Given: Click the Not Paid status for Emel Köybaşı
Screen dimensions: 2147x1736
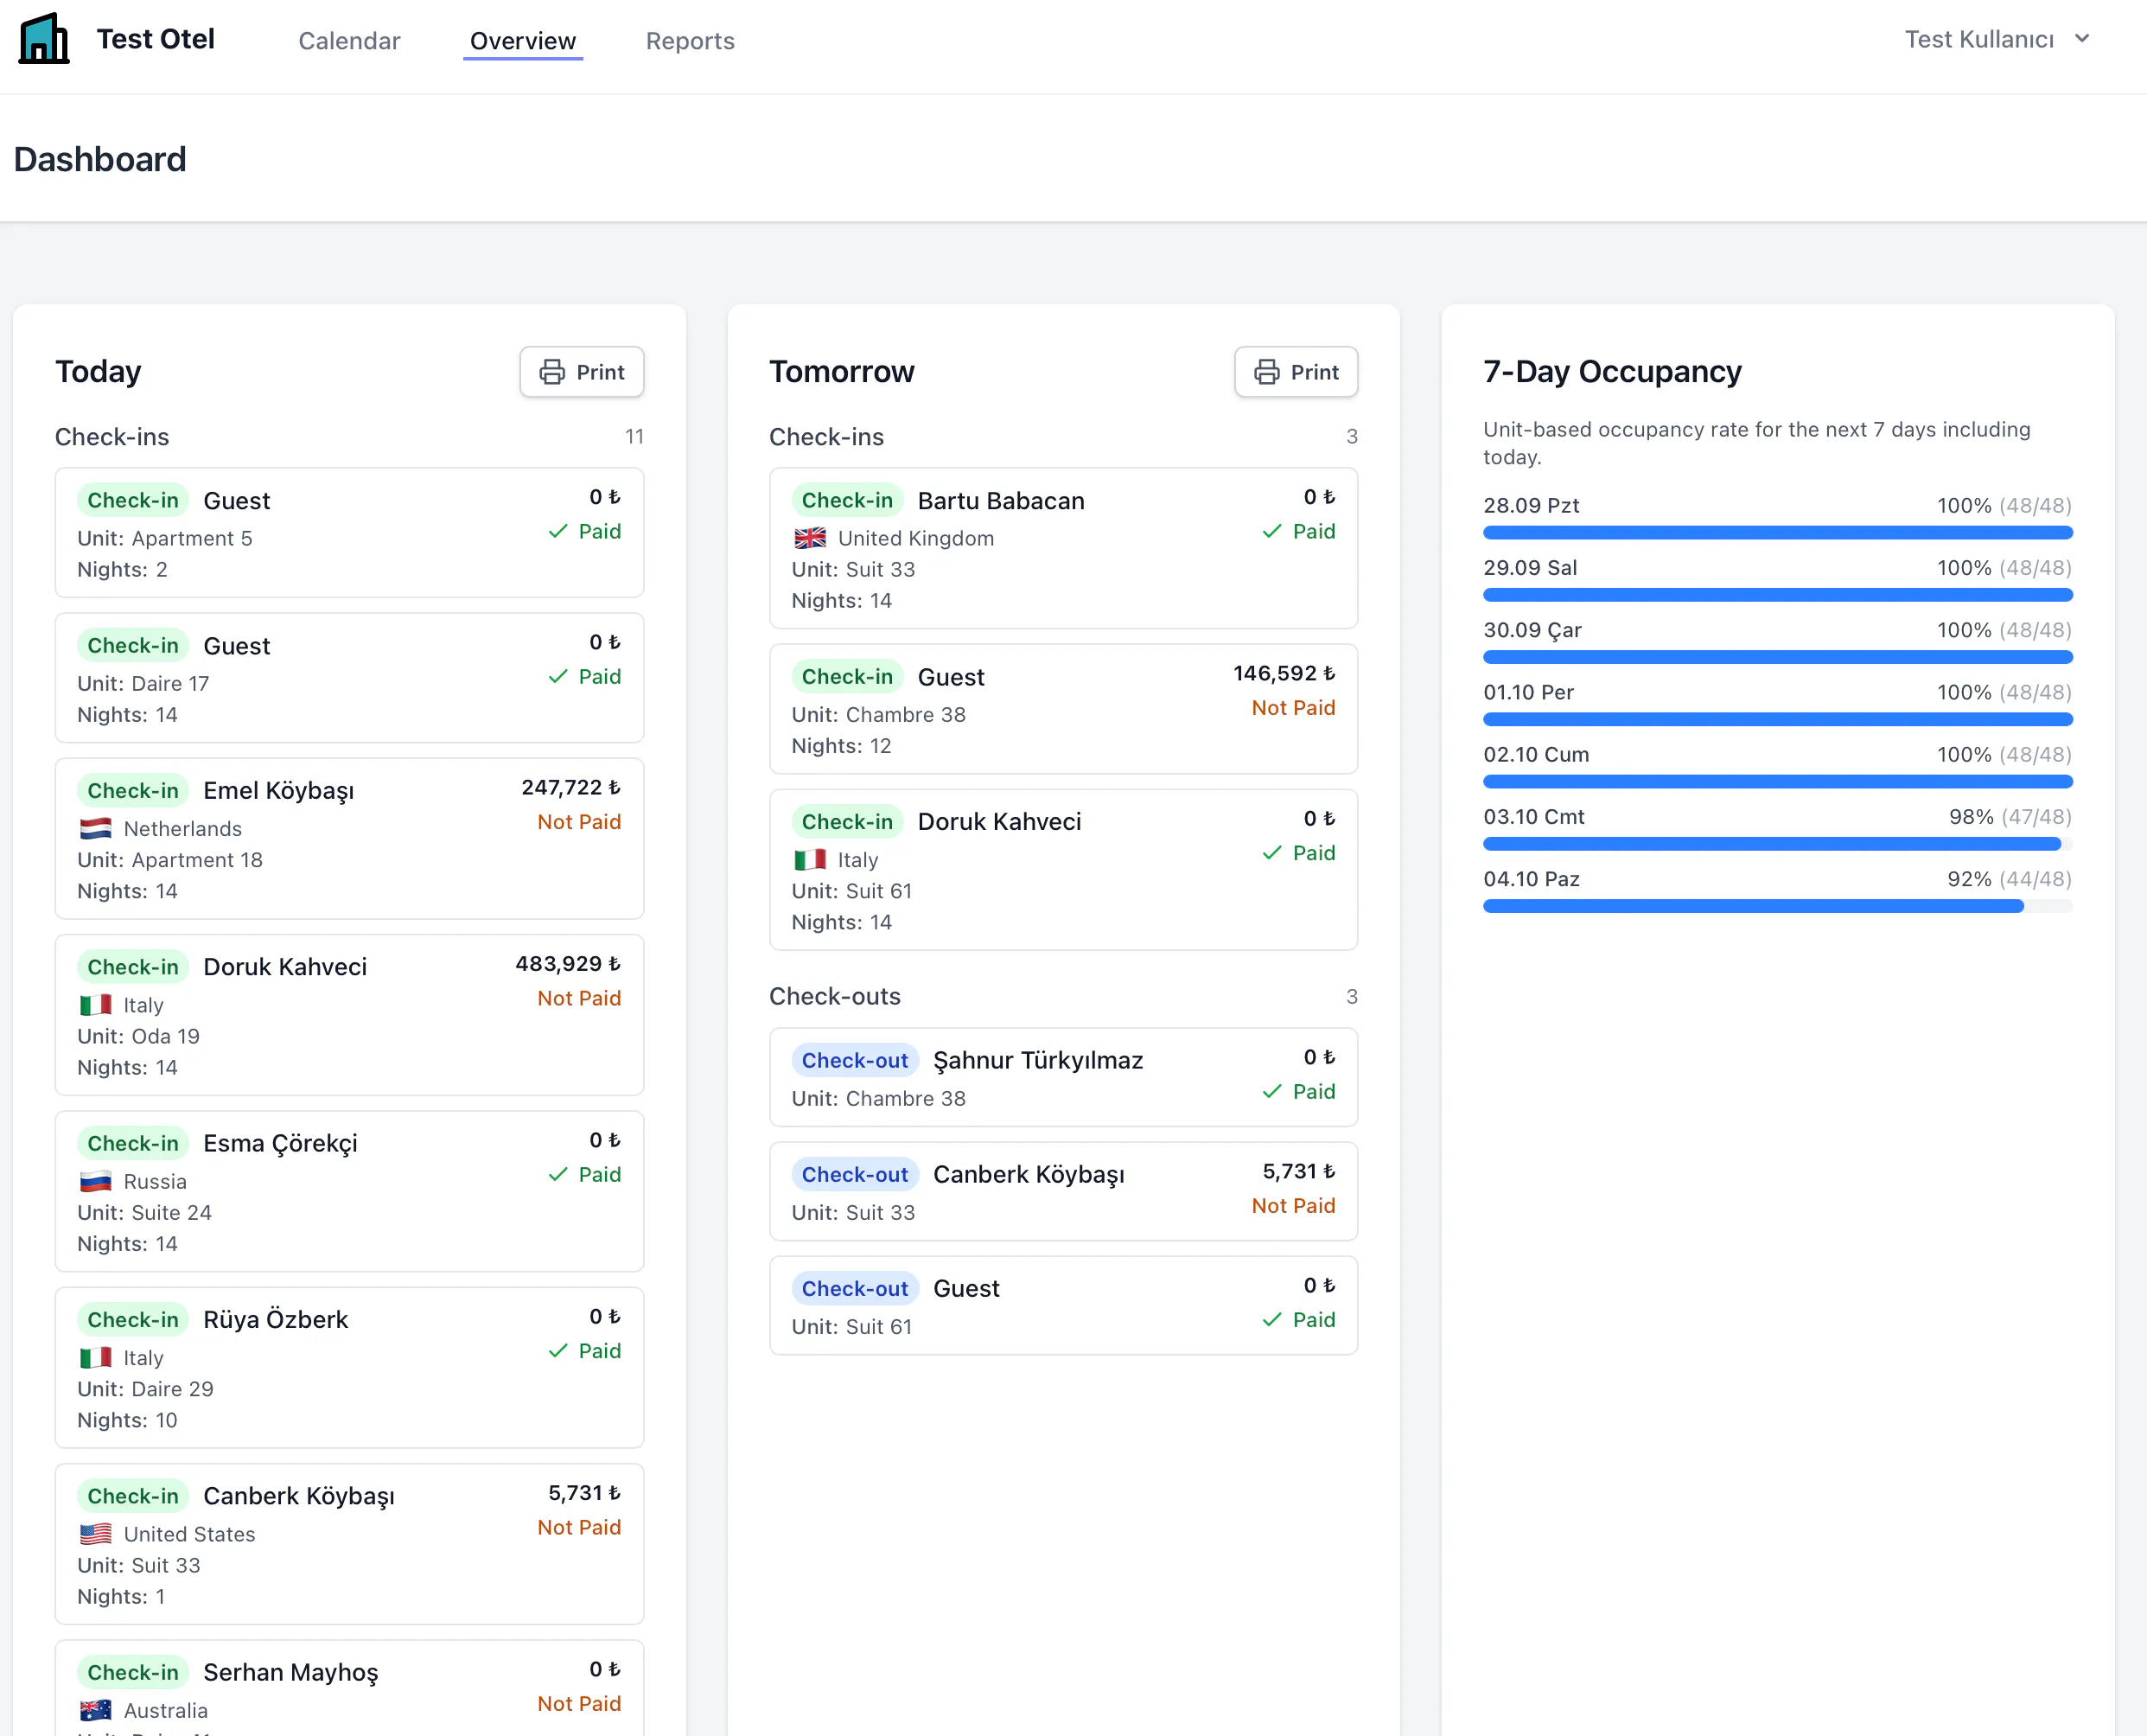Looking at the screenshot, I should (579, 822).
